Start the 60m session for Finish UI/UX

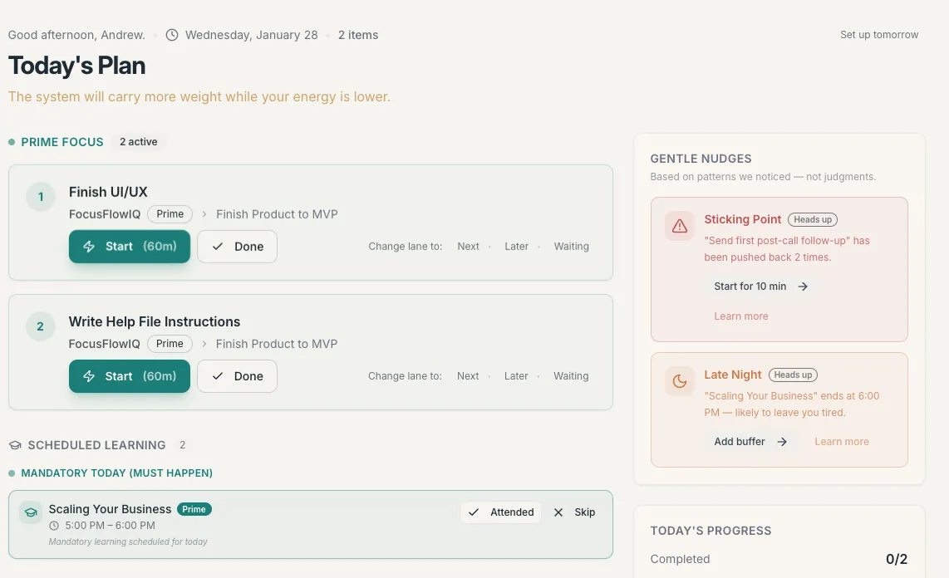pos(130,247)
